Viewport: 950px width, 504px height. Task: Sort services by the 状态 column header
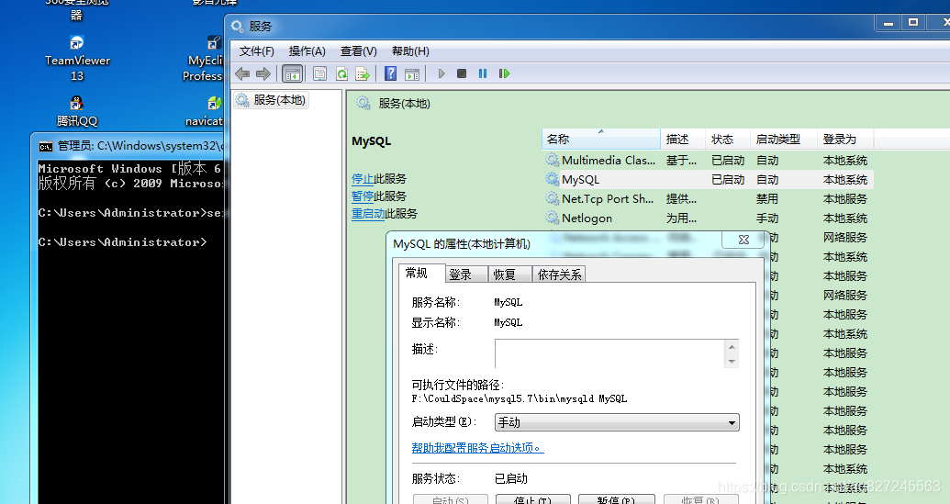click(x=728, y=139)
